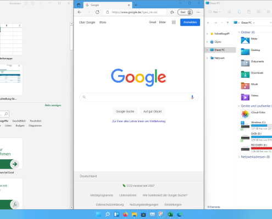Viewport: 272px width, 219px height.
Task: Click the Excel feedback smiley icon
Action: (x=26, y=3)
